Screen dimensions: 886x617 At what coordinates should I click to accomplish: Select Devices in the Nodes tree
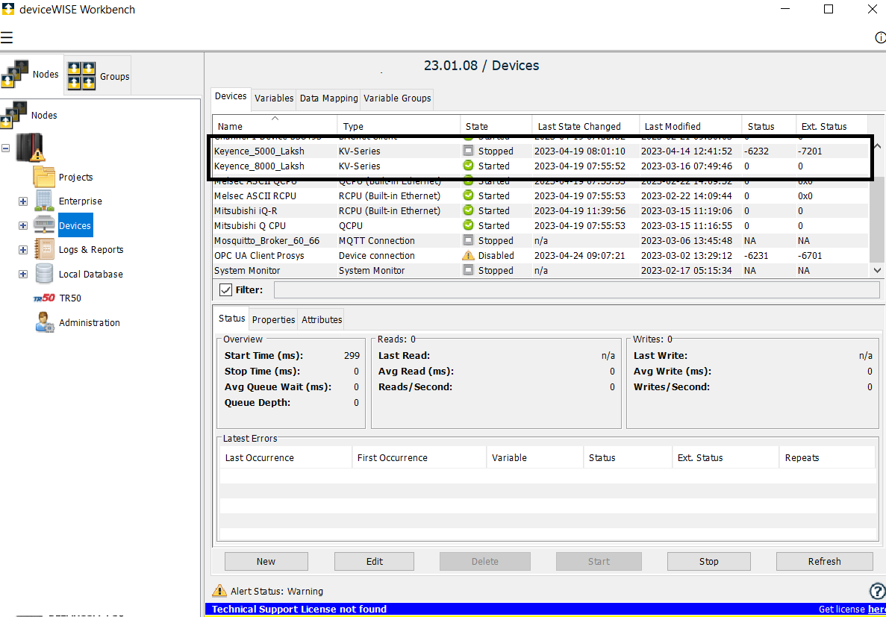pyautogui.click(x=75, y=225)
